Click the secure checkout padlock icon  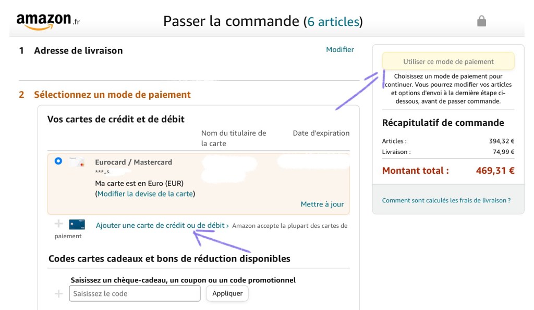click(481, 21)
